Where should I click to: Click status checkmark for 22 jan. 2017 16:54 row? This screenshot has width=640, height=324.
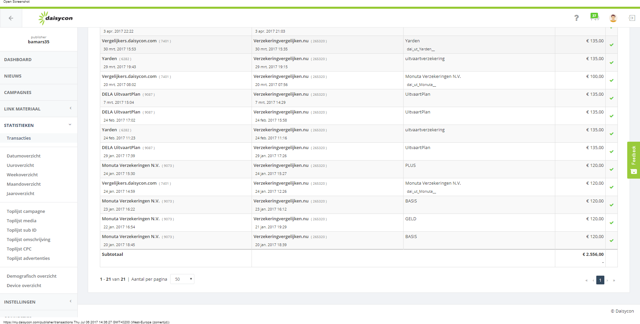(x=611, y=223)
